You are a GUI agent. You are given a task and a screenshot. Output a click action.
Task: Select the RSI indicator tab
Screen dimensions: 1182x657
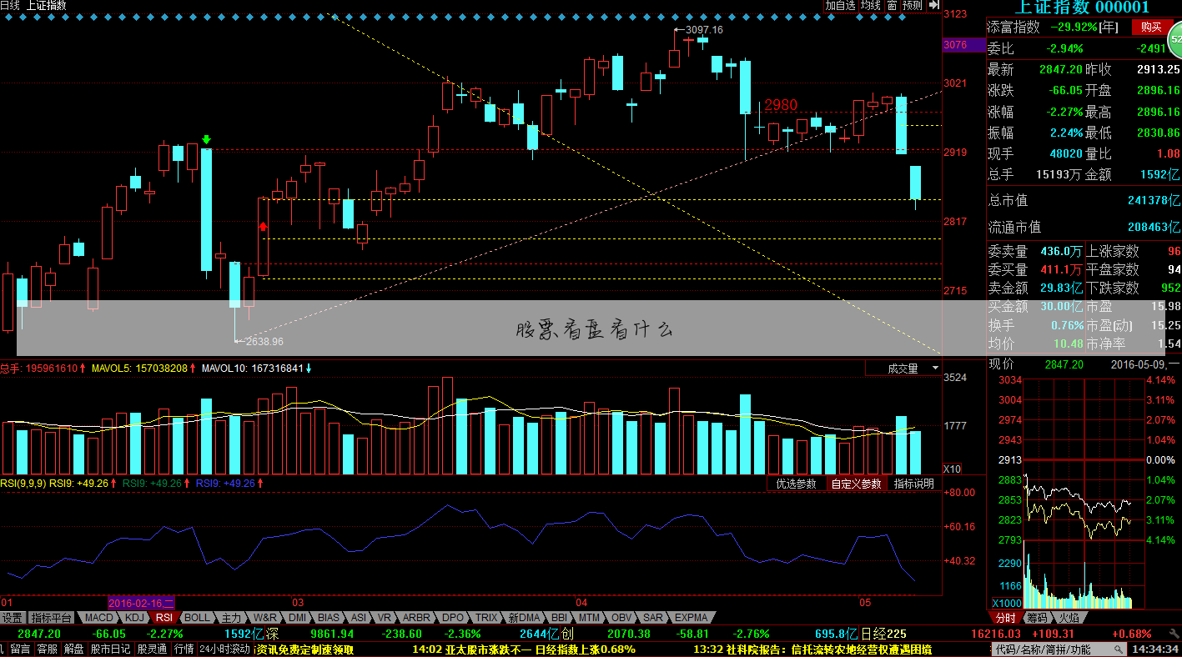(x=164, y=618)
